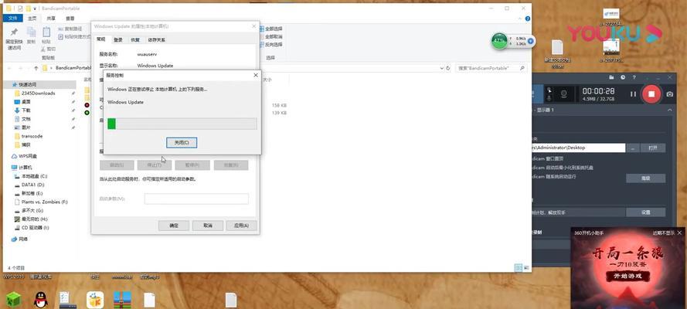Select the 共享 ribbon tab in Explorer

point(51,19)
